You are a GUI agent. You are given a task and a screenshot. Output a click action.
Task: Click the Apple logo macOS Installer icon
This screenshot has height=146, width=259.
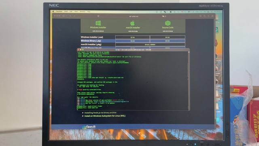[133, 23]
